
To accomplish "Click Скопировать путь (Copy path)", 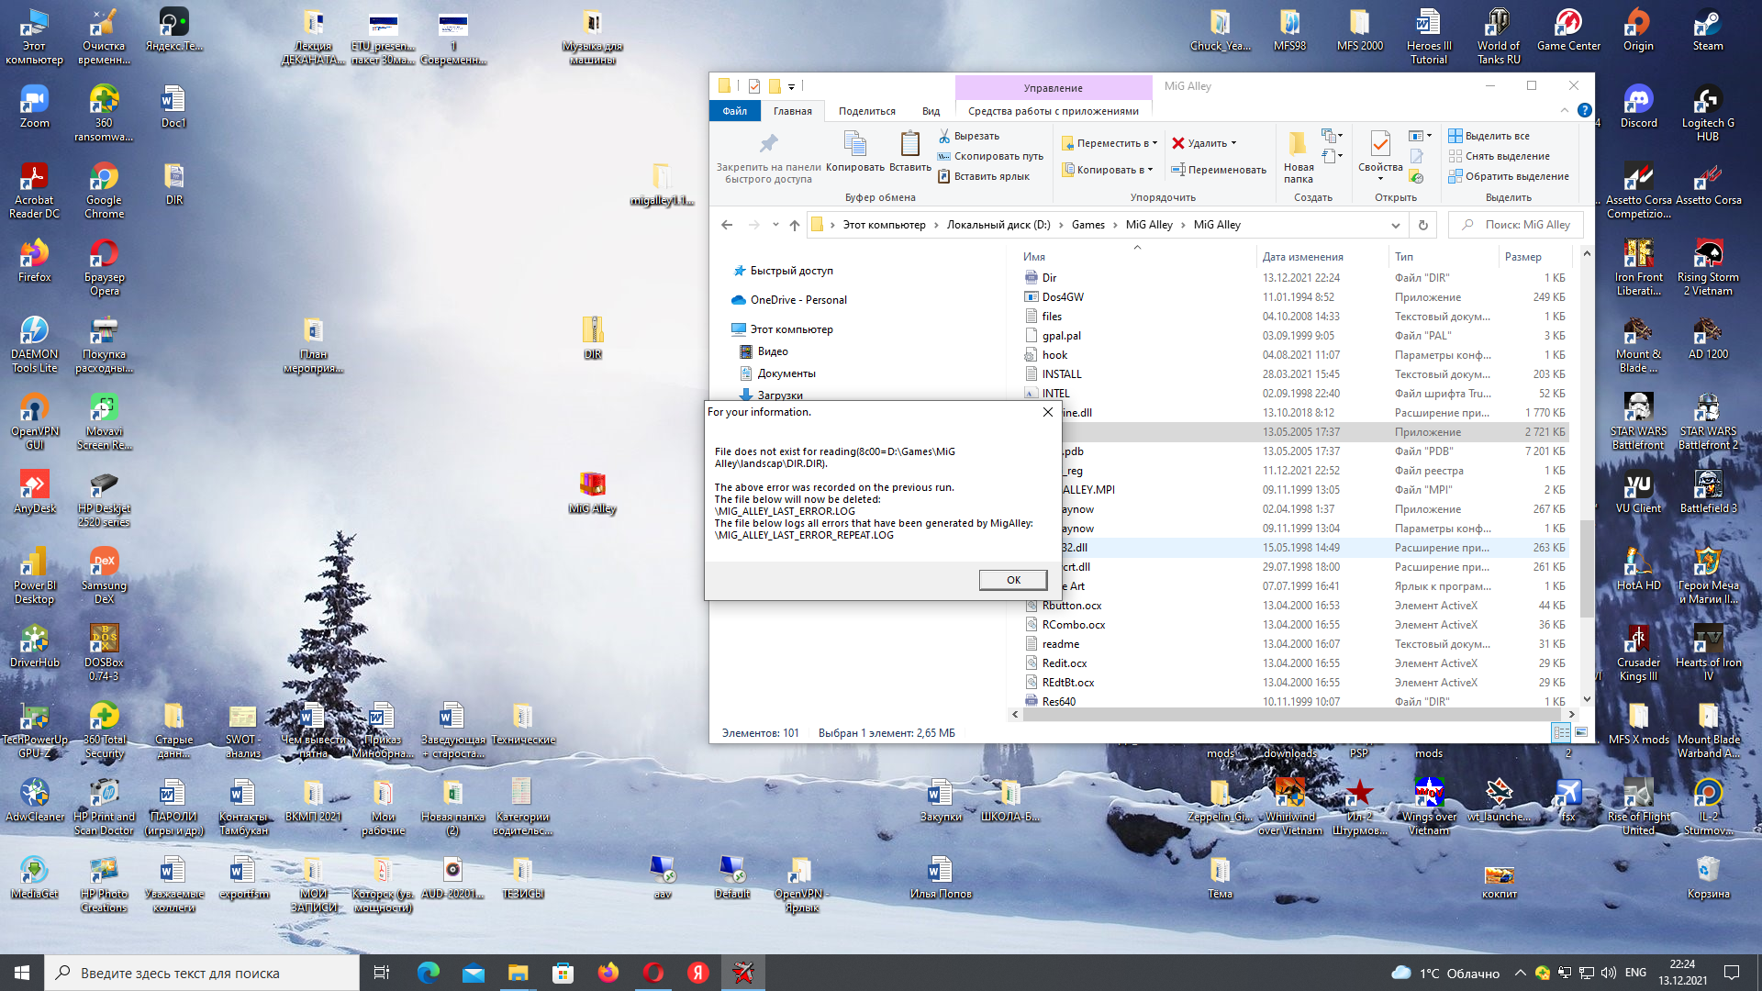I will click(x=998, y=156).
